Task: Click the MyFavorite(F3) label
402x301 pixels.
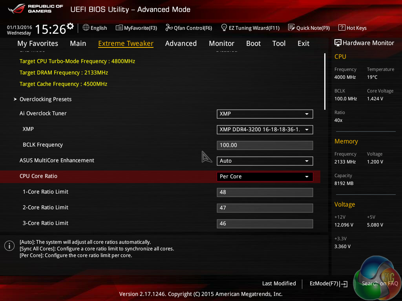Action: pos(141,28)
